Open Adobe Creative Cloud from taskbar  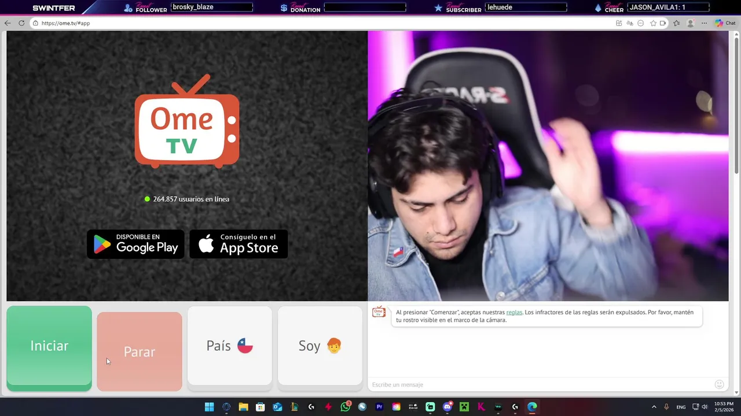(x=396, y=407)
